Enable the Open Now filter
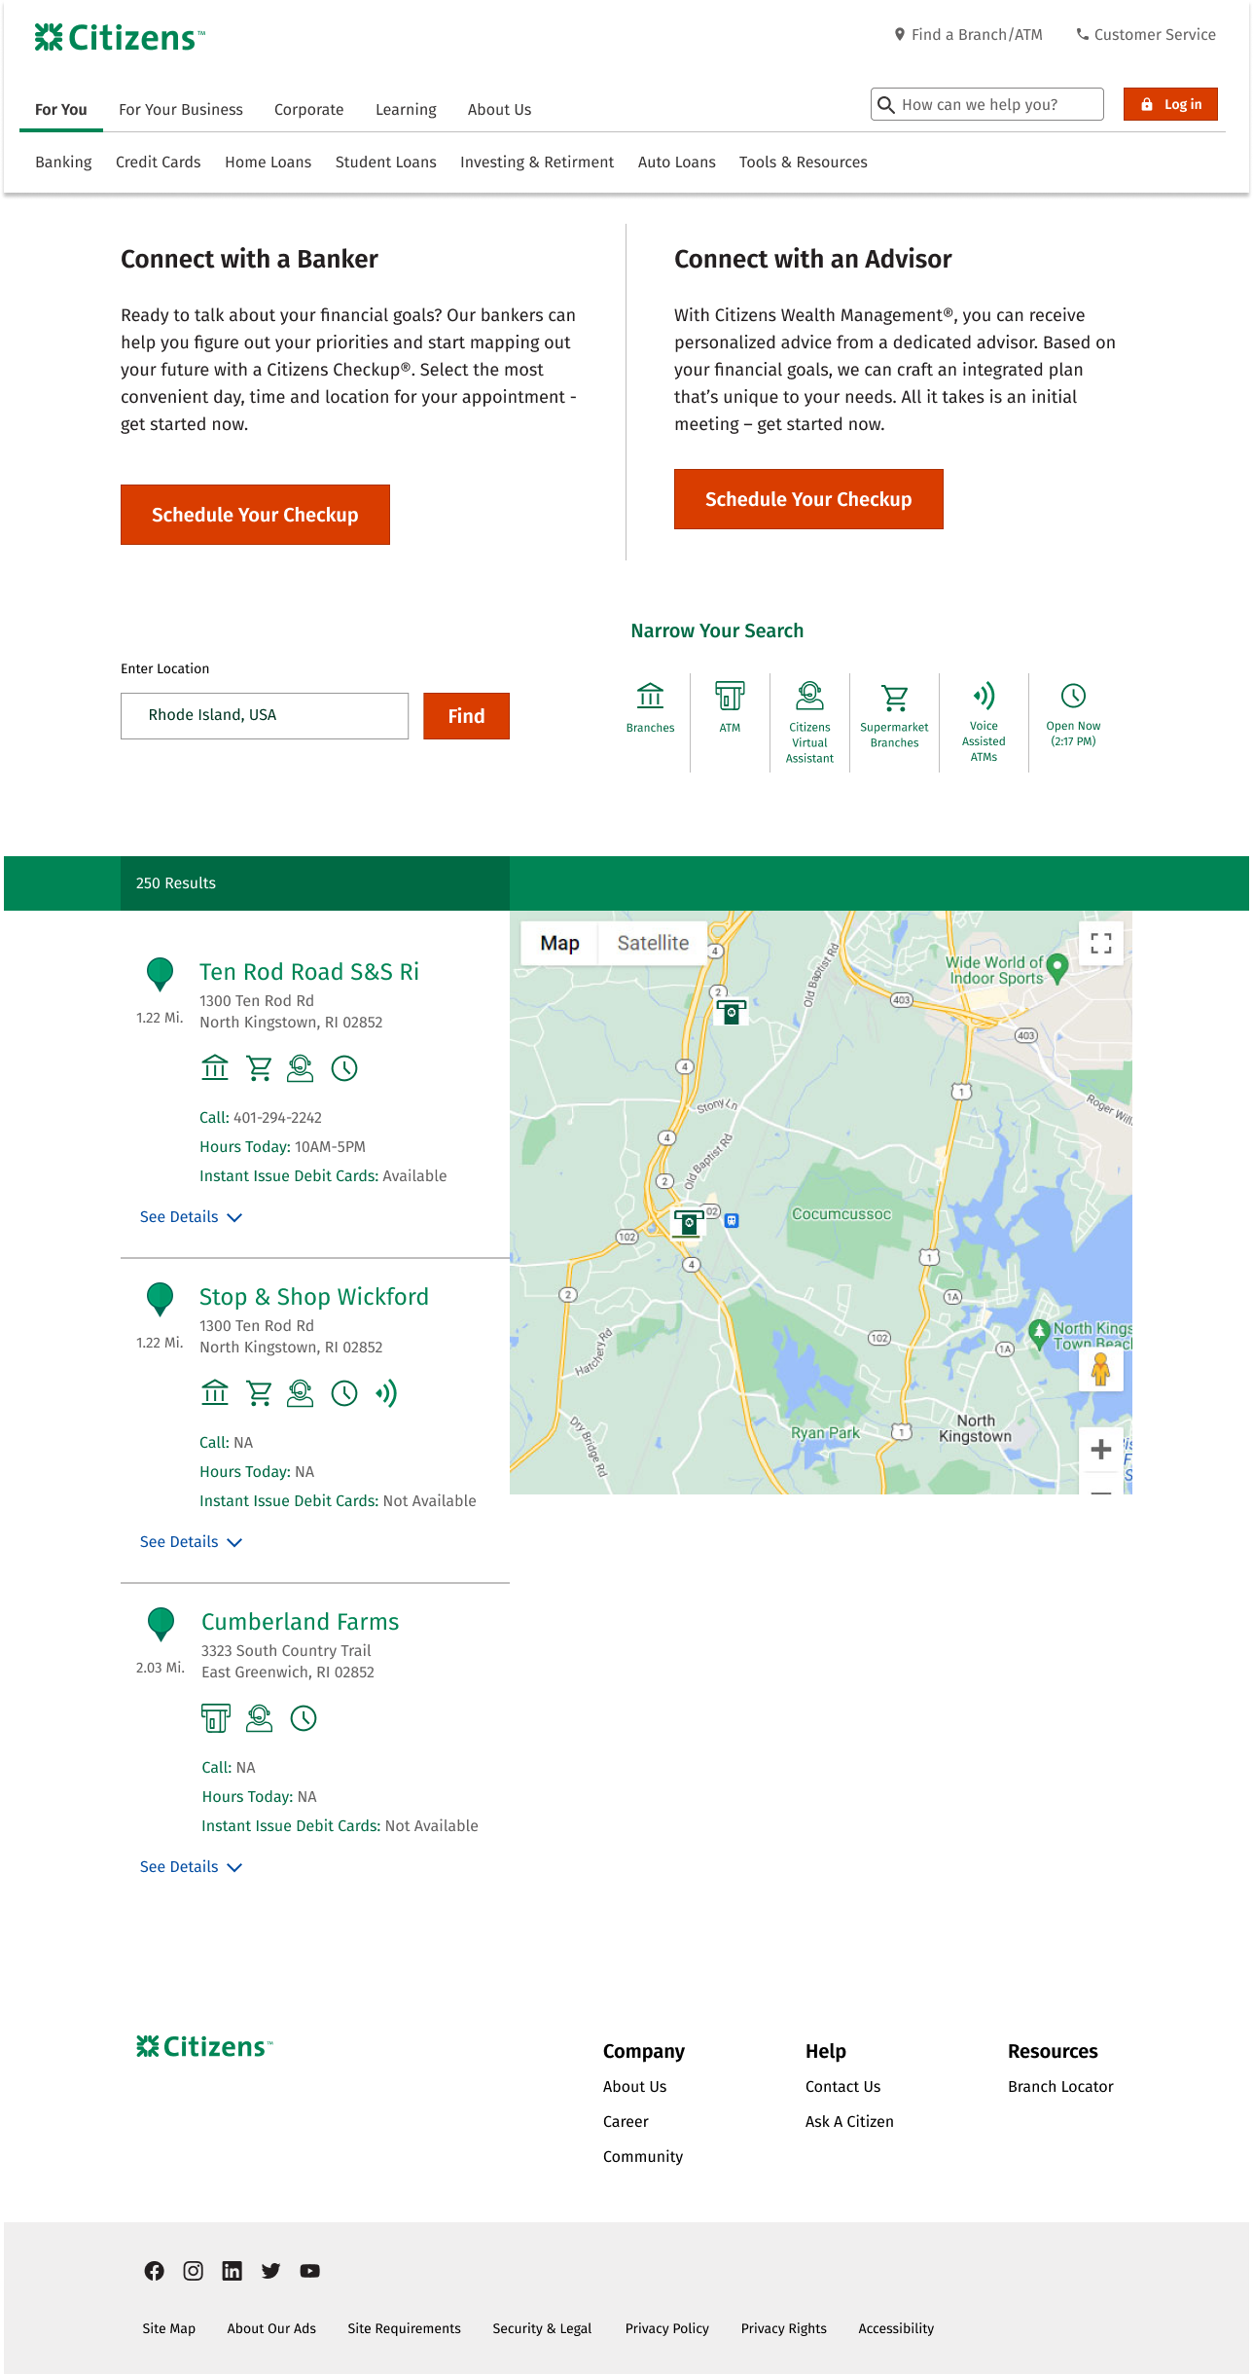Screen dimensions: 1253x2374 click(1073, 697)
